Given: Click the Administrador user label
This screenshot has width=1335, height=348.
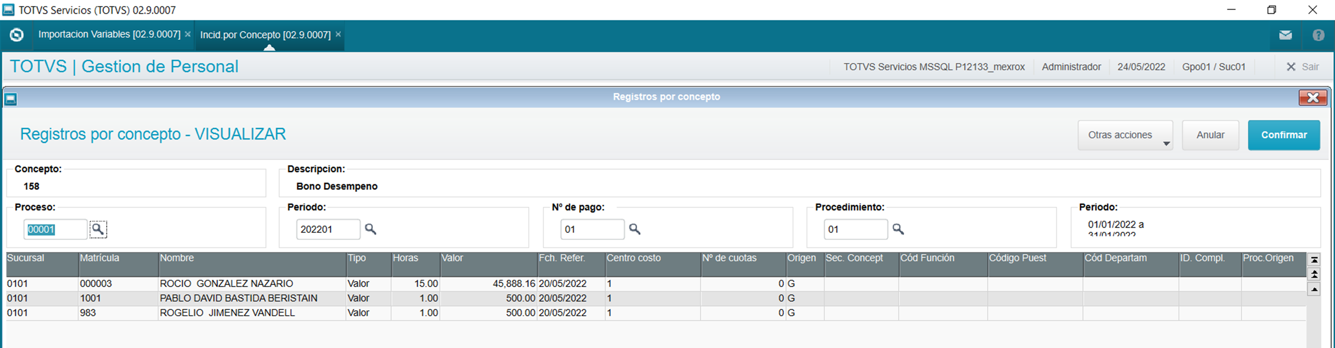Looking at the screenshot, I should pyautogui.click(x=1071, y=67).
